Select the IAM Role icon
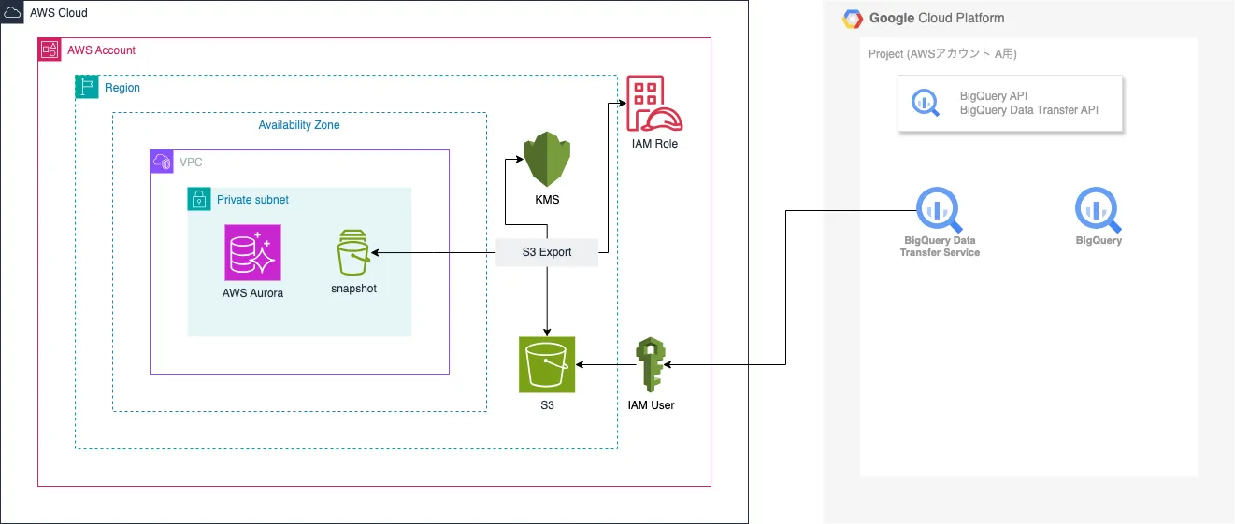1235x524 pixels. click(654, 104)
